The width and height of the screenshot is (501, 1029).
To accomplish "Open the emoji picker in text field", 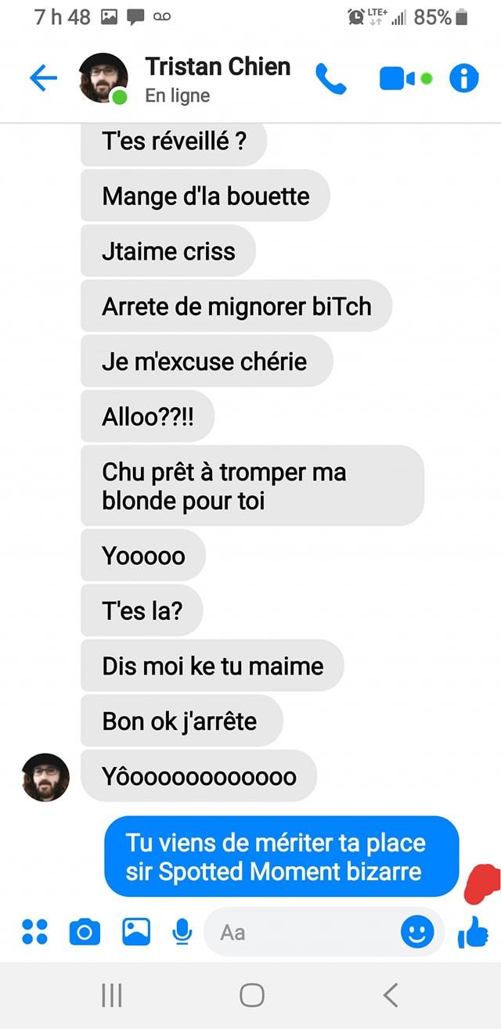I will (x=417, y=932).
